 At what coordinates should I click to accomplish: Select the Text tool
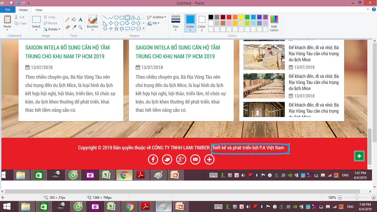(x=80, y=20)
